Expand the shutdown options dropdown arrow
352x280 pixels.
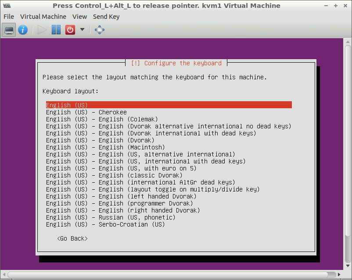tap(82, 30)
